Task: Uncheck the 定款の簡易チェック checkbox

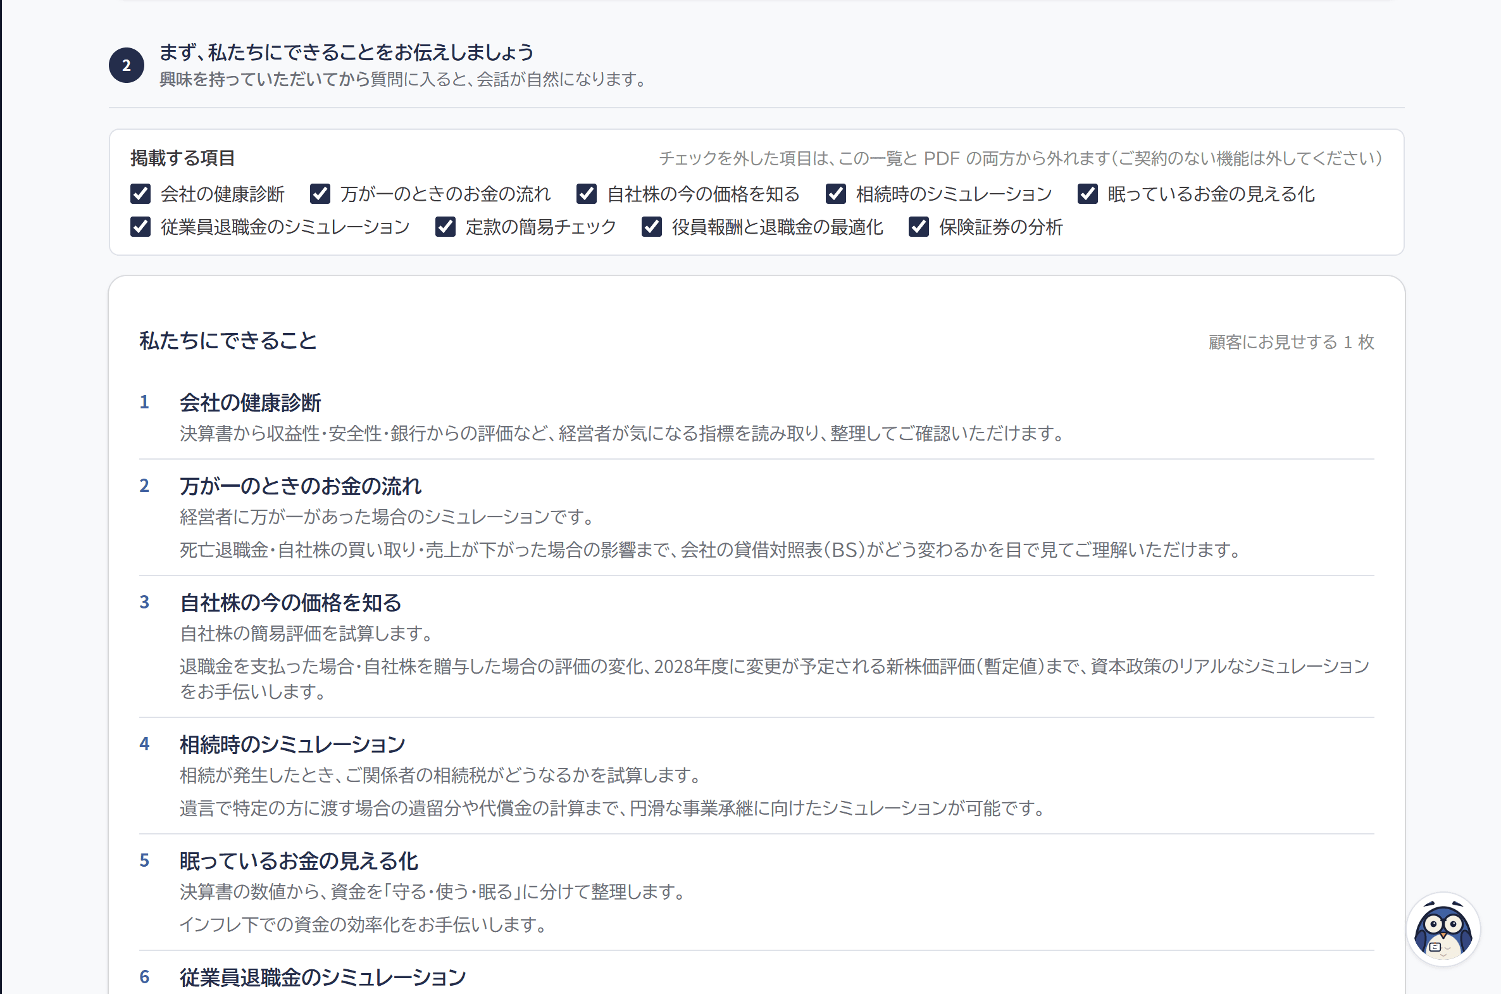Action: pyautogui.click(x=445, y=227)
